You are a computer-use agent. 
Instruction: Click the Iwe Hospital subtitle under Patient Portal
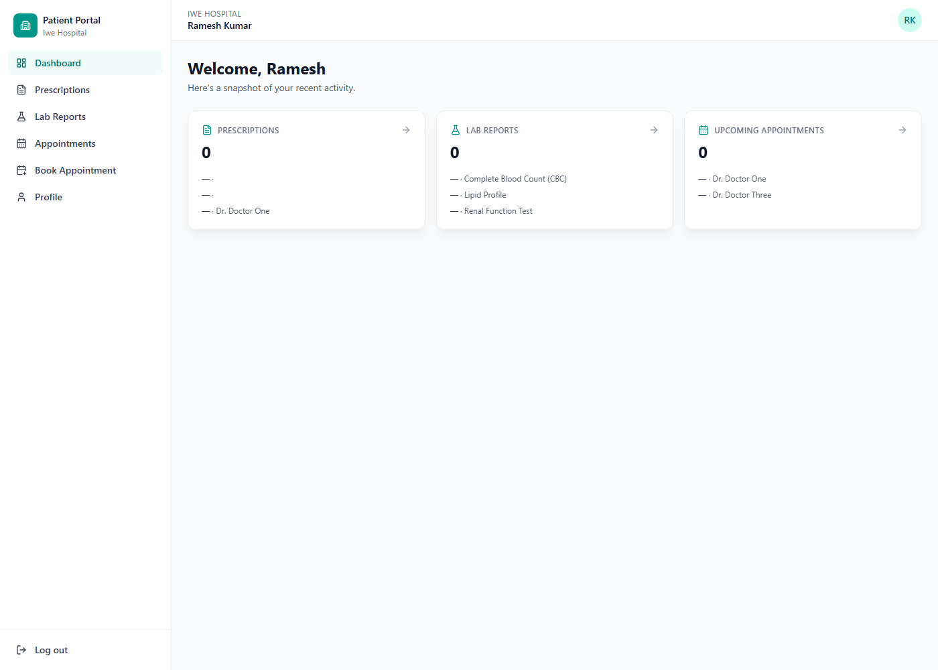pyautogui.click(x=65, y=33)
